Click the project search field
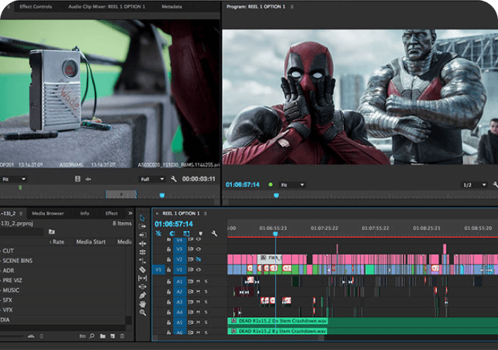 click(22, 232)
